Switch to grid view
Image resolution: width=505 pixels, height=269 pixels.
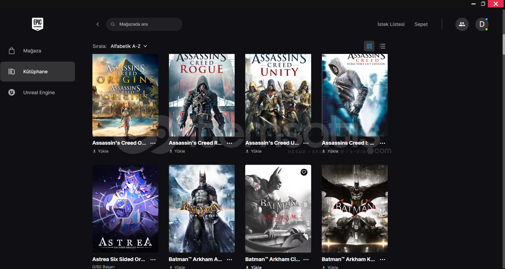pyautogui.click(x=369, y=46)
